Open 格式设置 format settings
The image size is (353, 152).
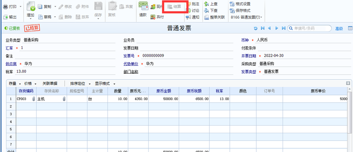240,4
